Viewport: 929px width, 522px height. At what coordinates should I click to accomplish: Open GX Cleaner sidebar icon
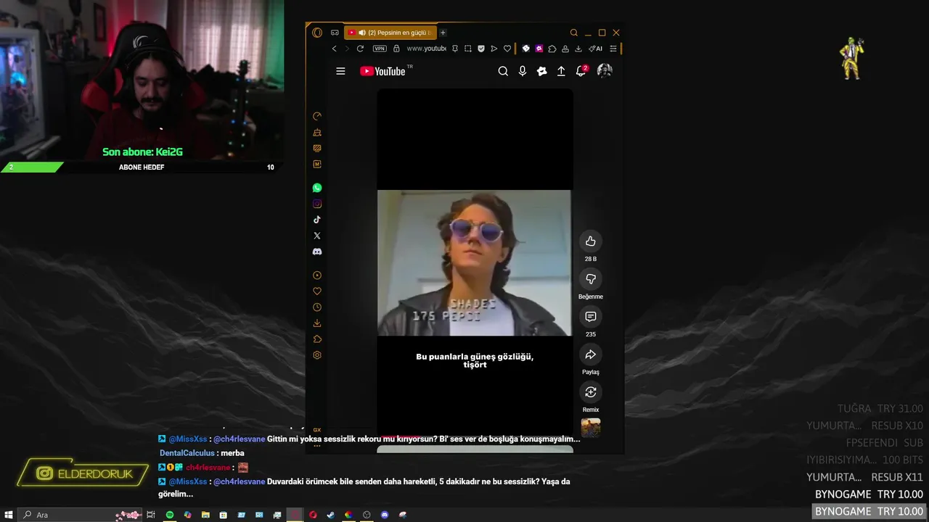317,133
